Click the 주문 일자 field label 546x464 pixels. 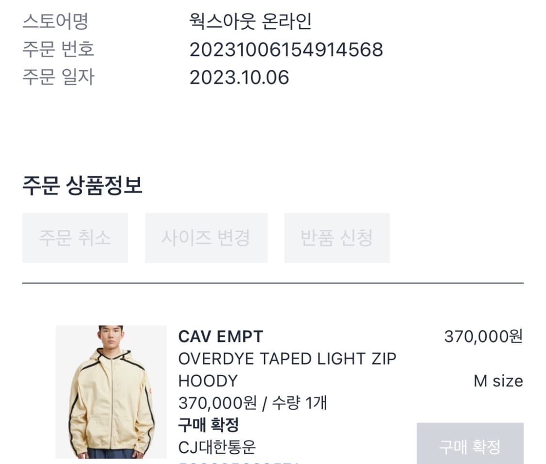(58, 78)
